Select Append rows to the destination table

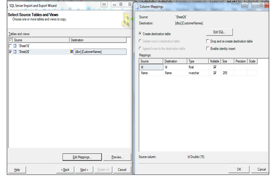(x=140, y=48)
